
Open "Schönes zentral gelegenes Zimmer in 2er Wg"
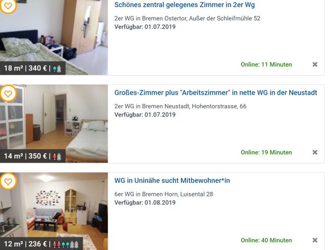coord(184,4)
